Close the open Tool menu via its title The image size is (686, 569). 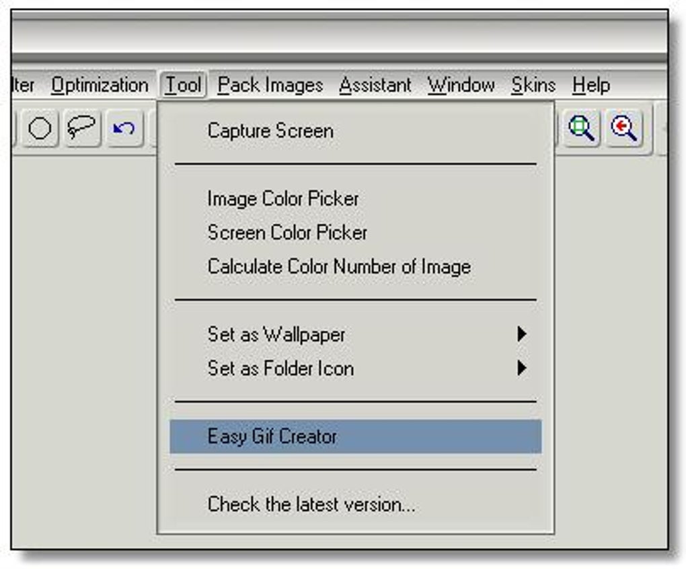pos(184,85)
